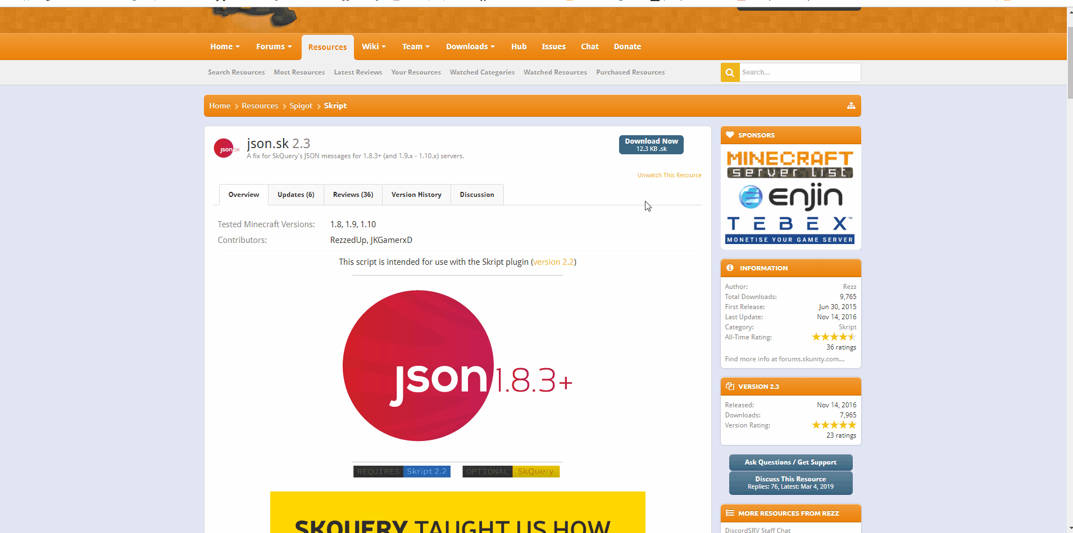Switch to the Discussion tab
Viewport: 1073px width, 533px height.
coord(477,195)
